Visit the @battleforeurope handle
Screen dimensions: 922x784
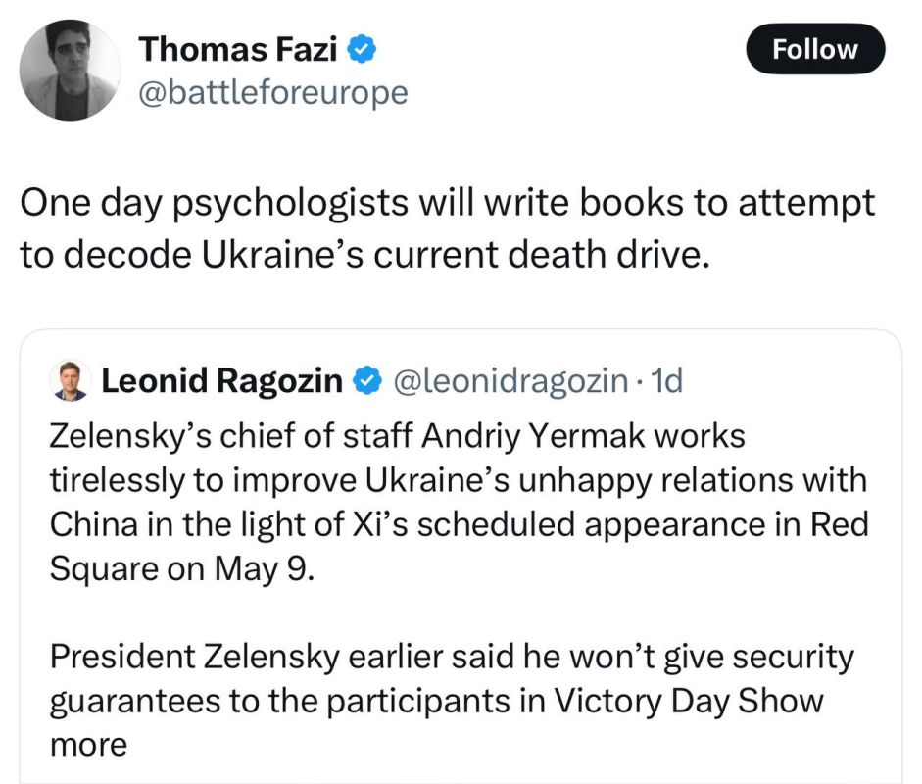pyautogui.click(x=272, y=92)
